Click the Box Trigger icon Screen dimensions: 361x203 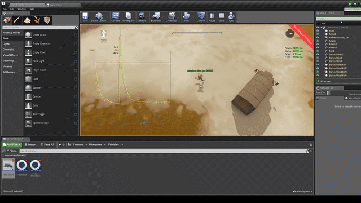click(x=28, y=114)
